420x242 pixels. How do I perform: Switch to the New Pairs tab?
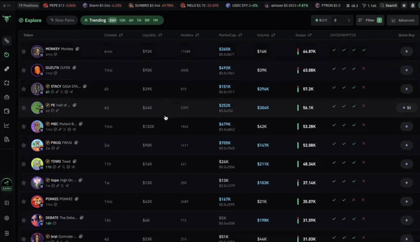pyautogui.click(x=62, y=20)
